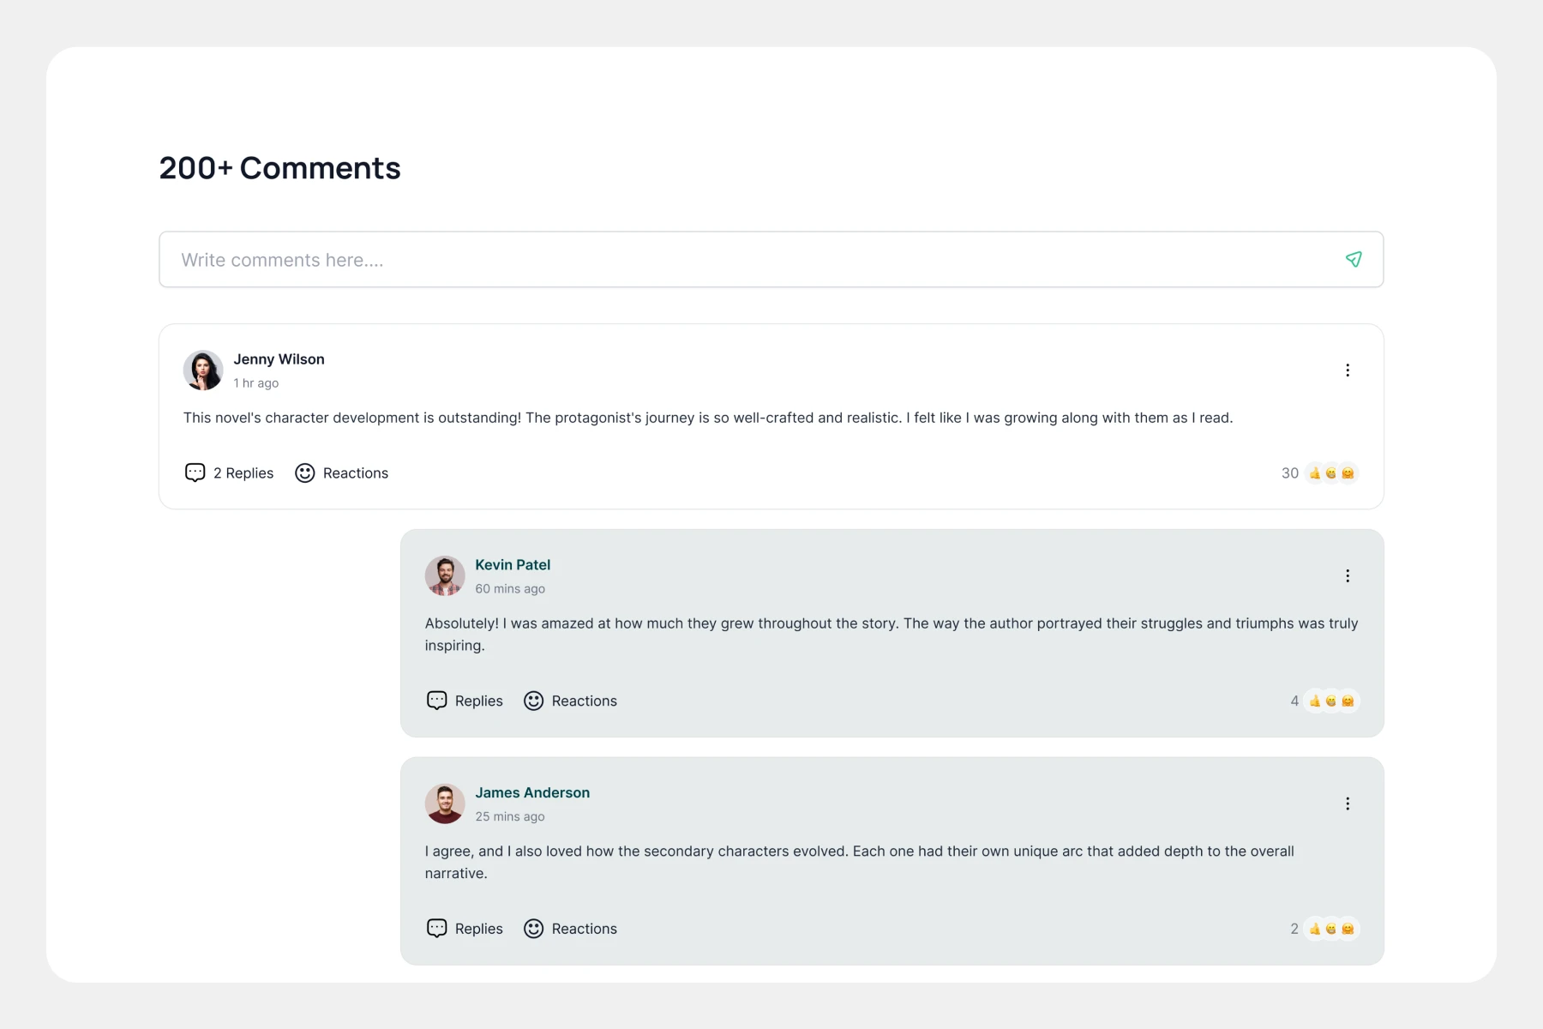View the 2 reactions emoji cluster on James's comment
This screenshot has height=1029, width=1543.
(1330, 929)
